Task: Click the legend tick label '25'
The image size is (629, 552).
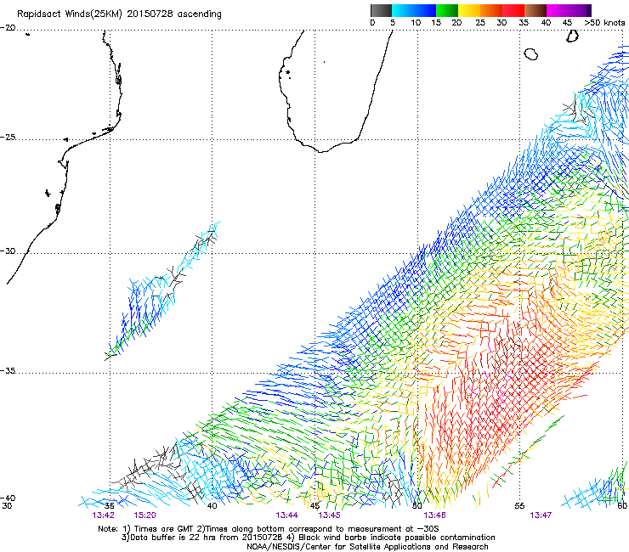Action: click(480, 23)
